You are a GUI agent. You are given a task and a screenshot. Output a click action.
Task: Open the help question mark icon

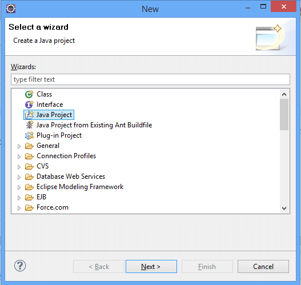[20, 266]
